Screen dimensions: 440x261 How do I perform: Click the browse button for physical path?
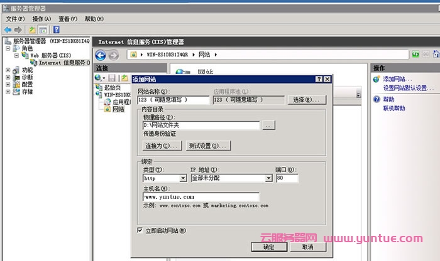[x=268, y=125]
